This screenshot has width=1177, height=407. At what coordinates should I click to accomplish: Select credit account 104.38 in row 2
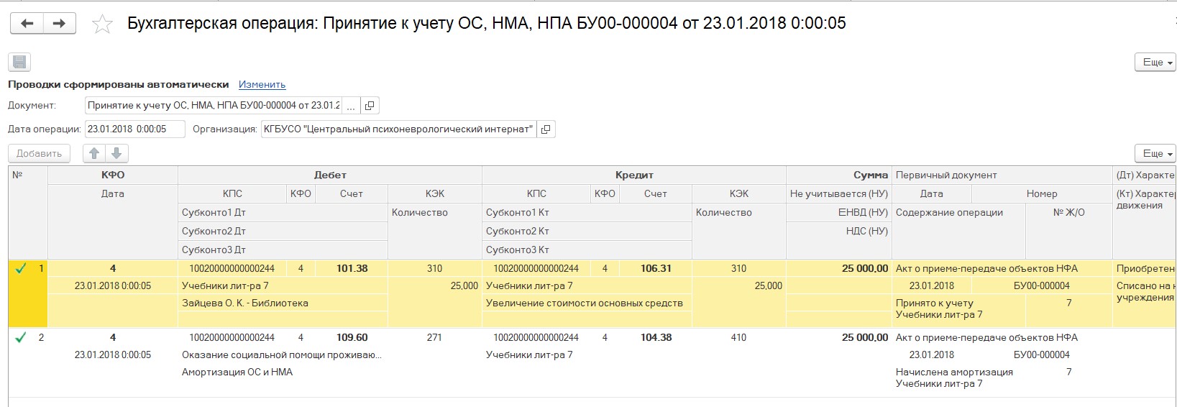[x=656, y=337]
